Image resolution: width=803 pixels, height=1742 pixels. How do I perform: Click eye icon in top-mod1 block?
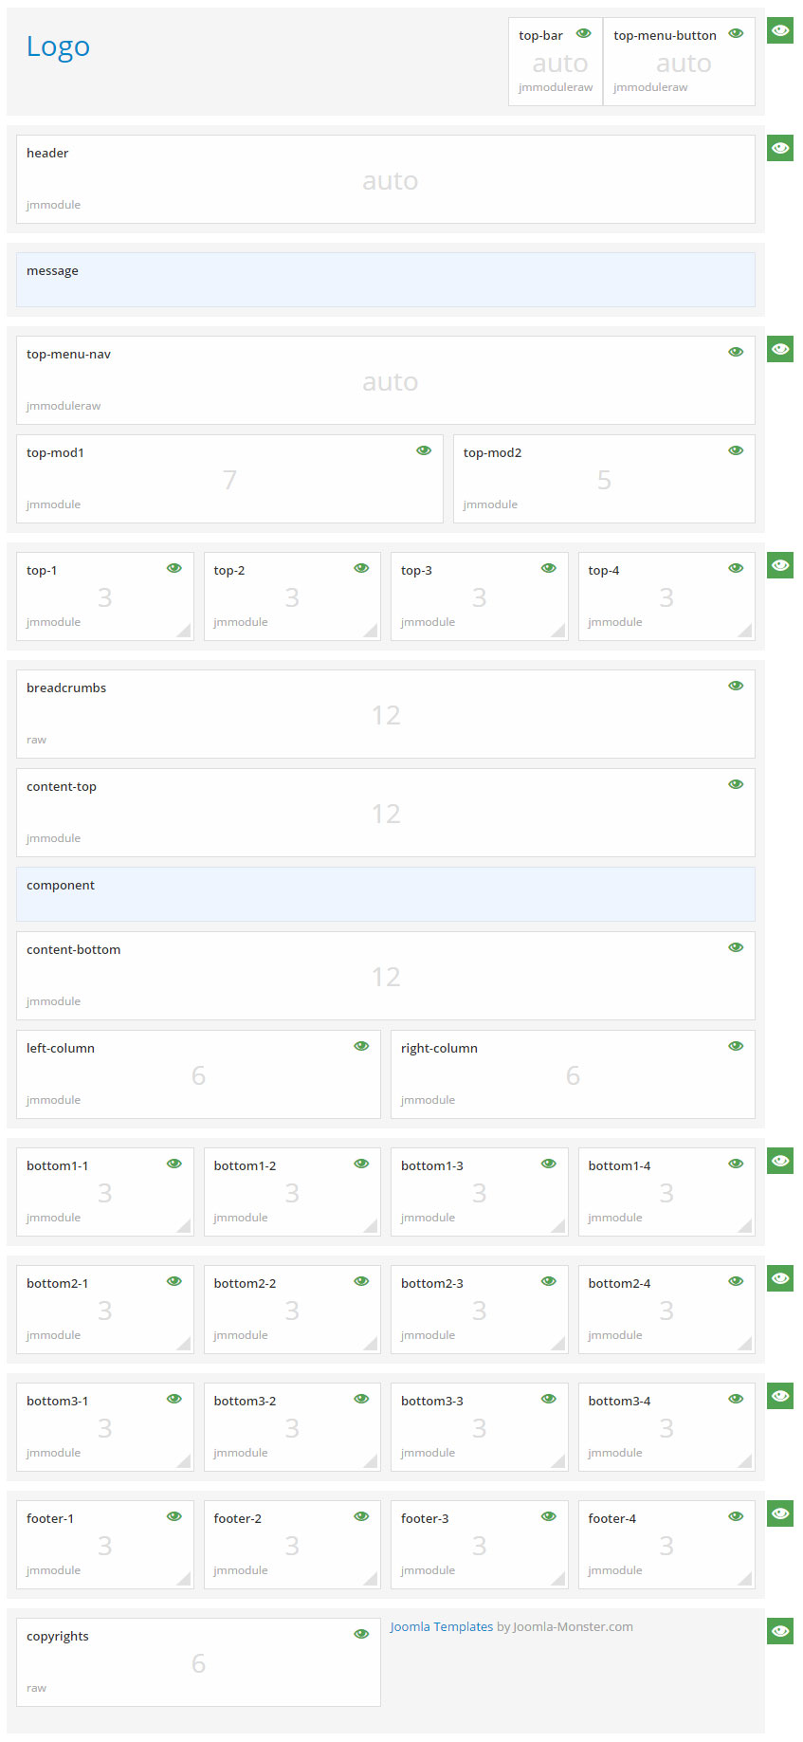click(424, 450)
